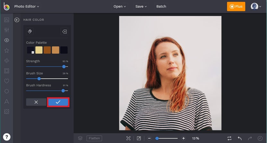Open the Photo Editor dropdown
This screenshot has width=267, height=143.
coord(27,6)
